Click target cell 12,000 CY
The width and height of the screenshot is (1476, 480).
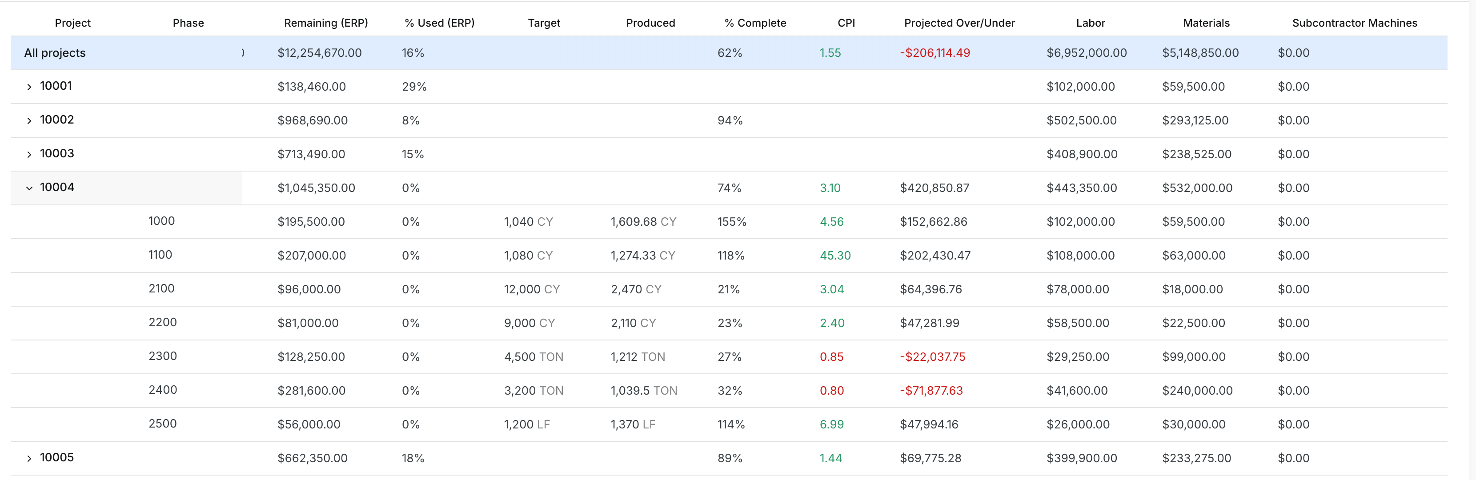[x=532, y=289]
